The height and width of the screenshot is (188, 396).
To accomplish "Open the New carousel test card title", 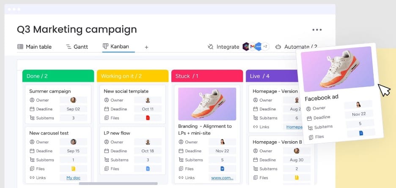I will pyautogui.click(x=49, y=133).
